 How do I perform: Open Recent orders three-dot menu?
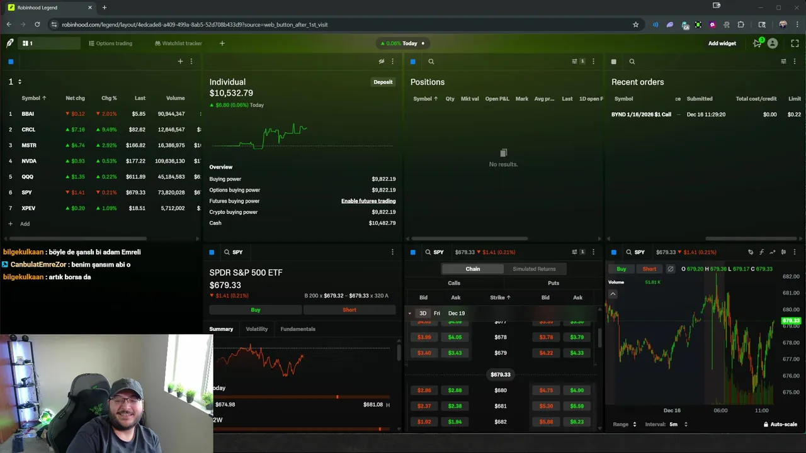coord(795,62)
